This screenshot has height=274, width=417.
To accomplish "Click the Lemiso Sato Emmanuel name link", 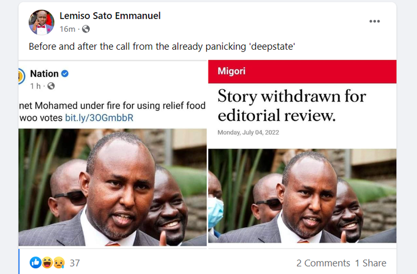I will point(110,16).
